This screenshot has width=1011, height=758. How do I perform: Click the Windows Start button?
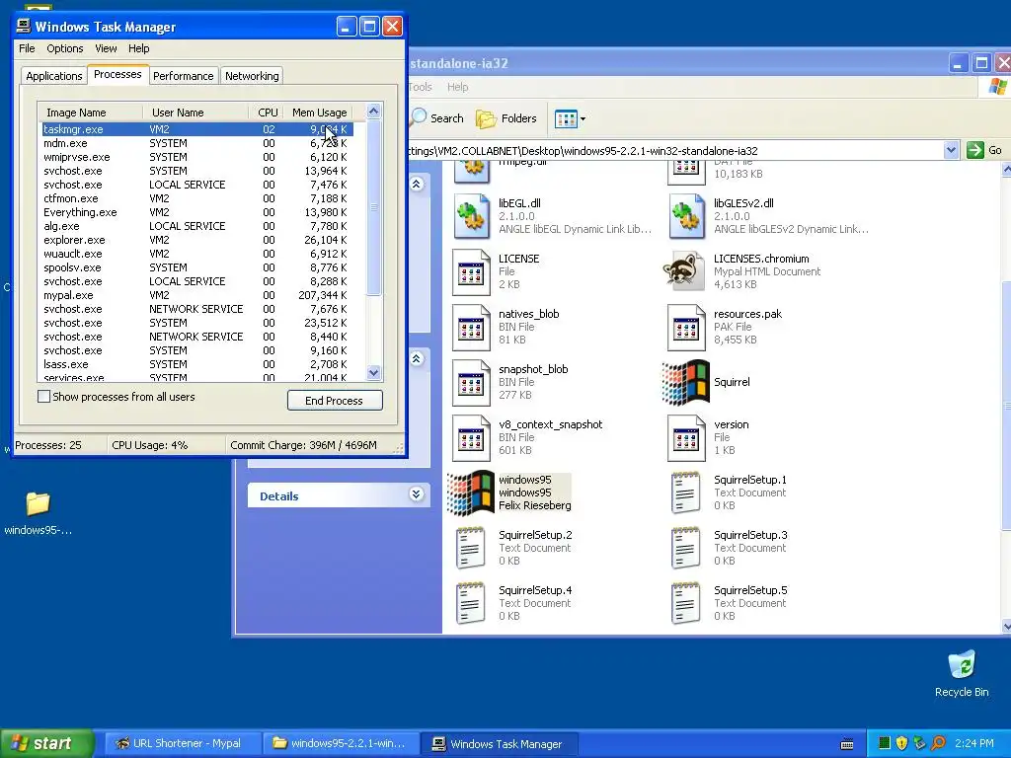(x=46, y=743)
